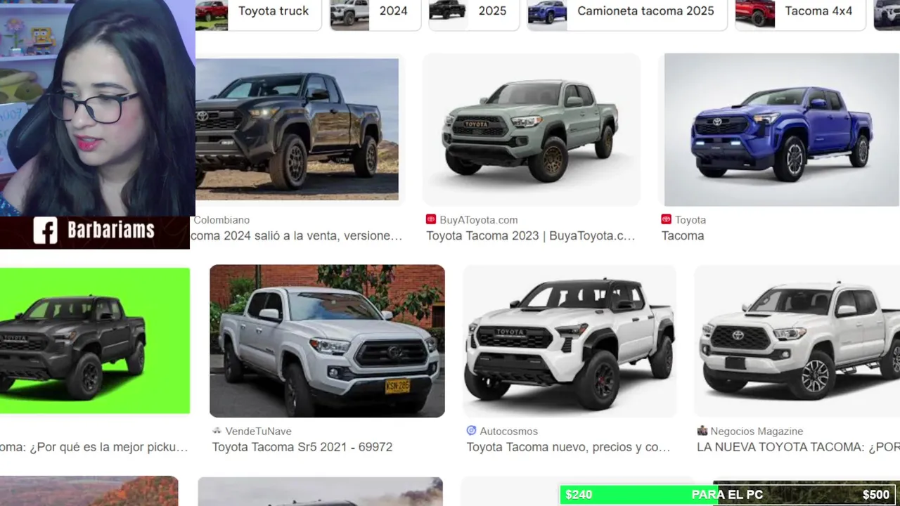Open 'LA NUEVA TOYOTA TACOMA' article link
Image resolution: width=900 pixels, height=506 pixels.
(x=798, y=447)
